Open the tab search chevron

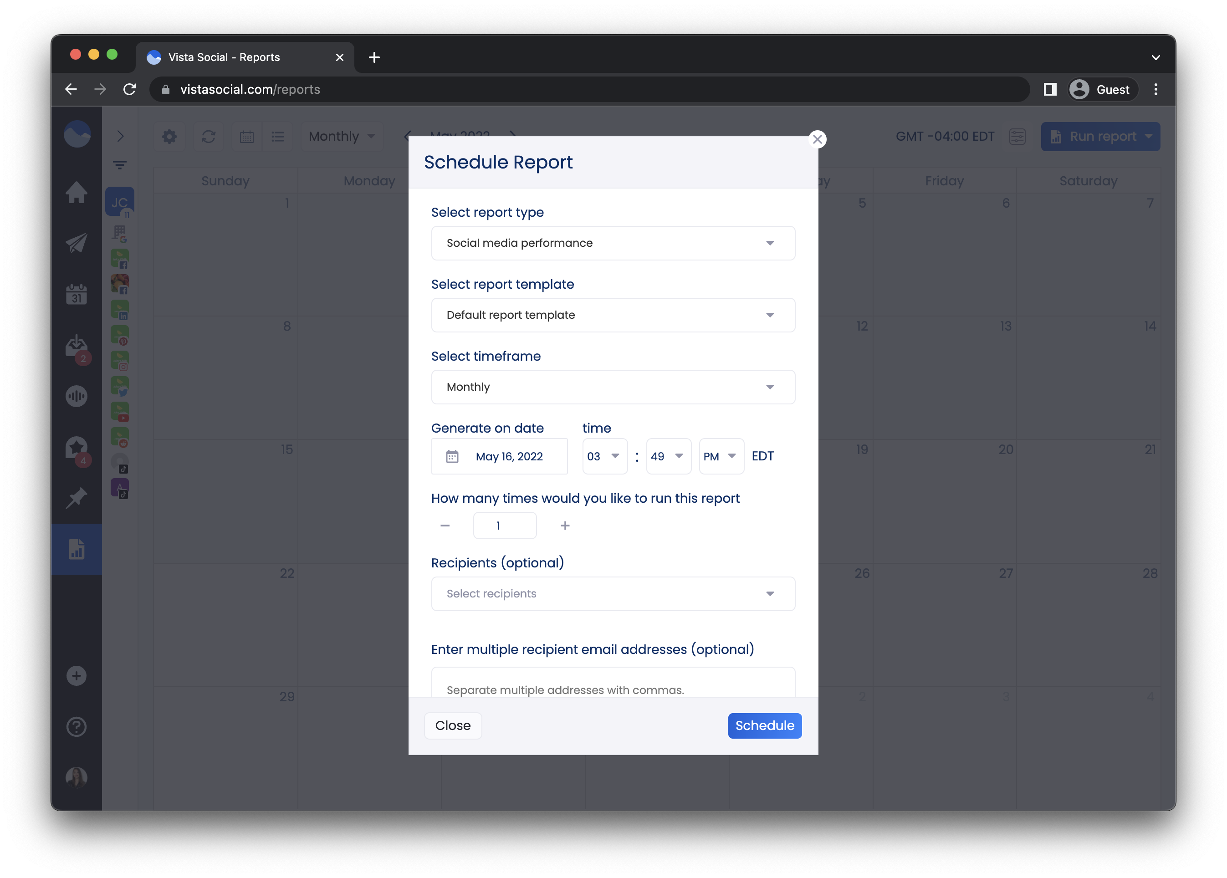point(1155,57)
